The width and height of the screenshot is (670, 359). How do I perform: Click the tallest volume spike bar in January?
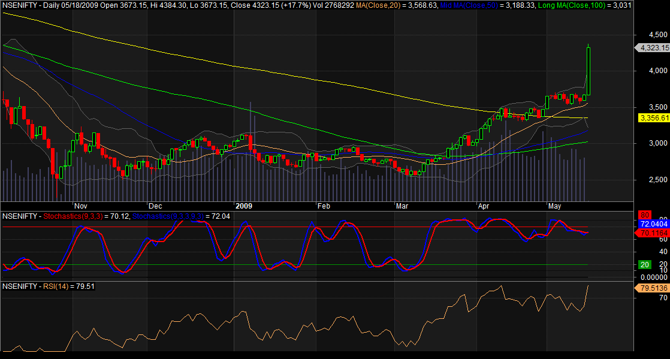click(250, 151)
